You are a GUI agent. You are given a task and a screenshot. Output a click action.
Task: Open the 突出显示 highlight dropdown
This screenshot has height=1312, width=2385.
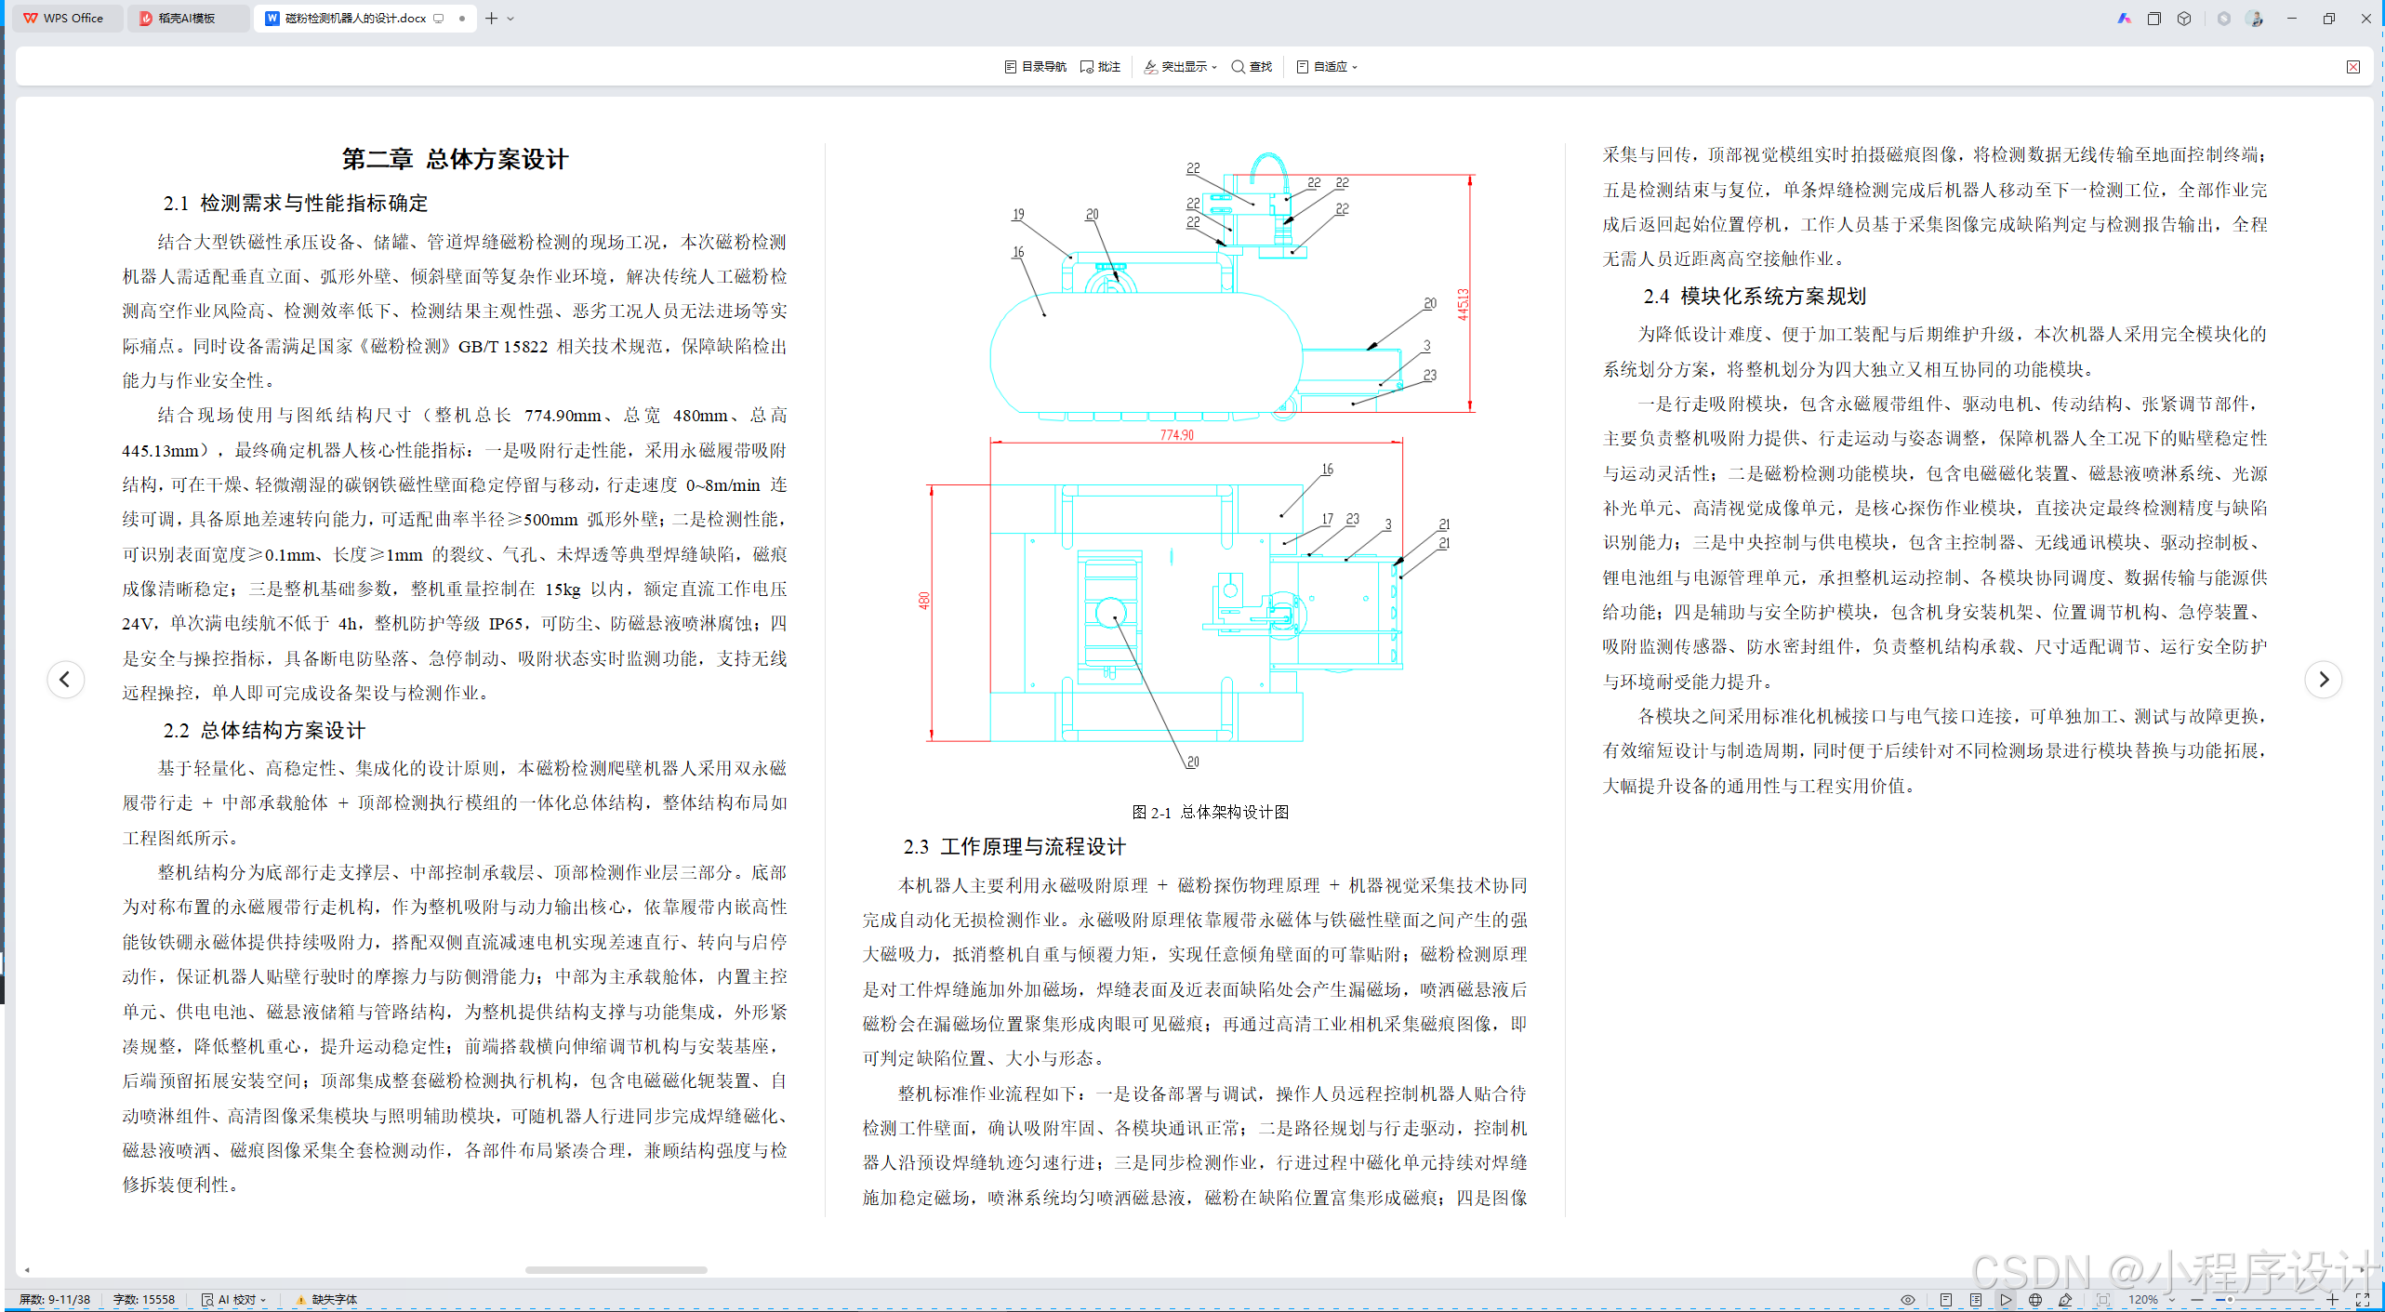[1180, 67]
